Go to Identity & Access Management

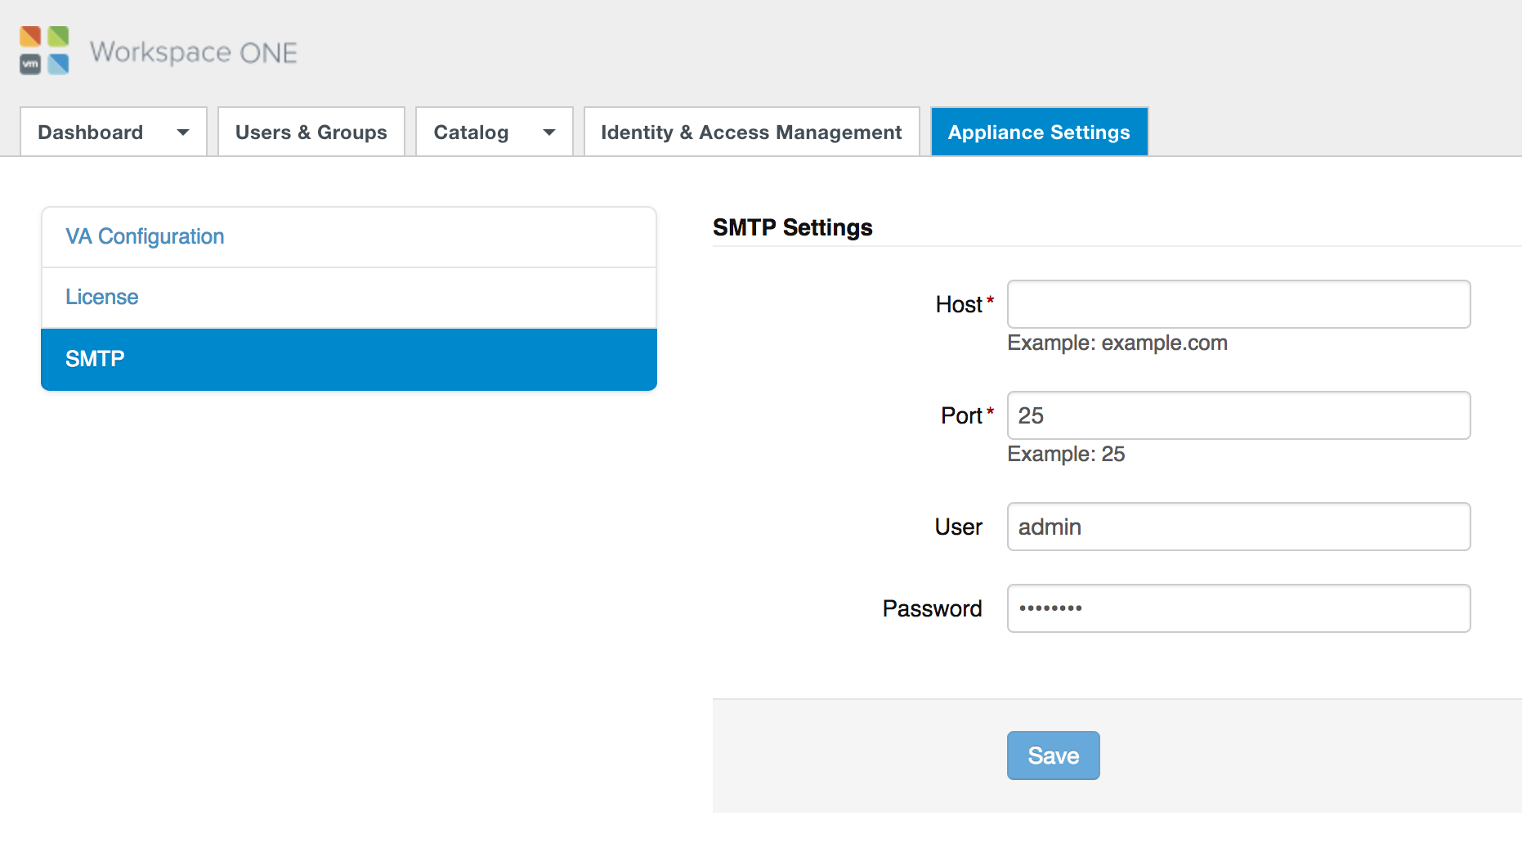[751, 132]
